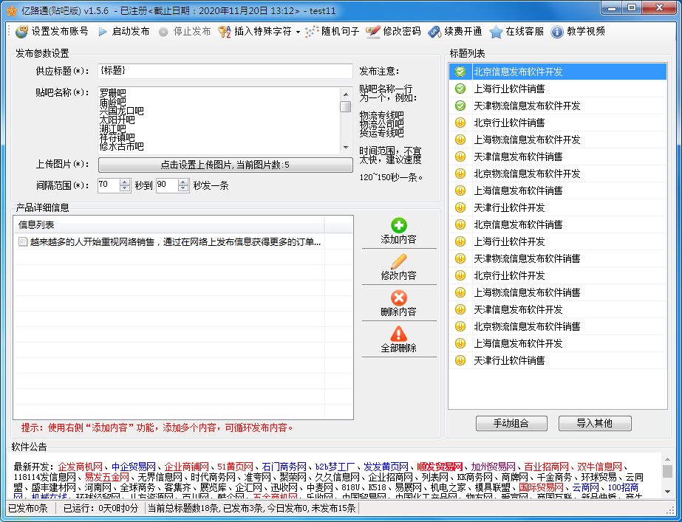Click the green check beside 天津物流信息发布软件开发

point(460,106)
